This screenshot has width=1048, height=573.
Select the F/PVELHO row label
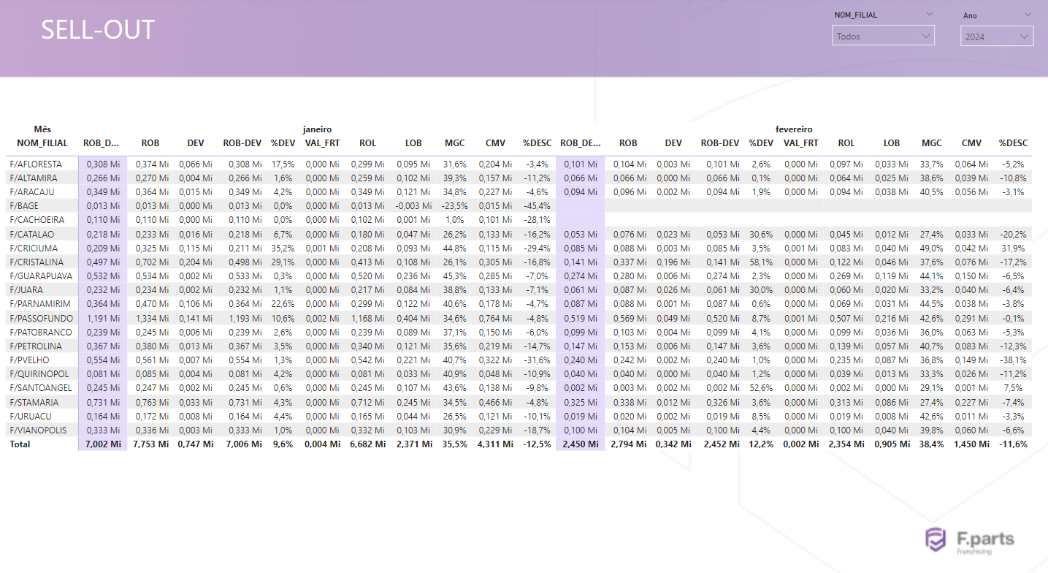coord(30,360)
